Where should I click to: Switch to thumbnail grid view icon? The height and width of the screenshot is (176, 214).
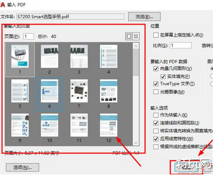point(136,36)
